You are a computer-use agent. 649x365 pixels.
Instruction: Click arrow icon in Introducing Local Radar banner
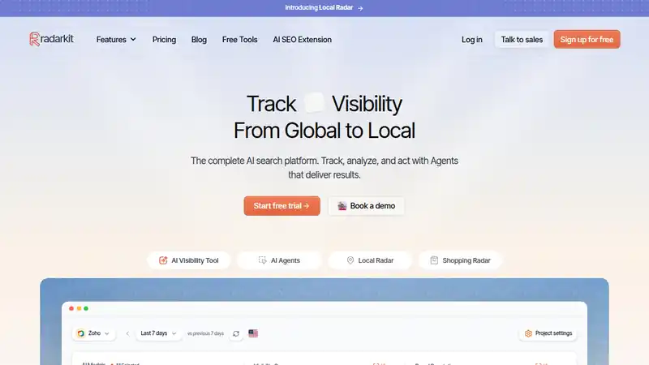pyautogui.click(x=360, y=8)
